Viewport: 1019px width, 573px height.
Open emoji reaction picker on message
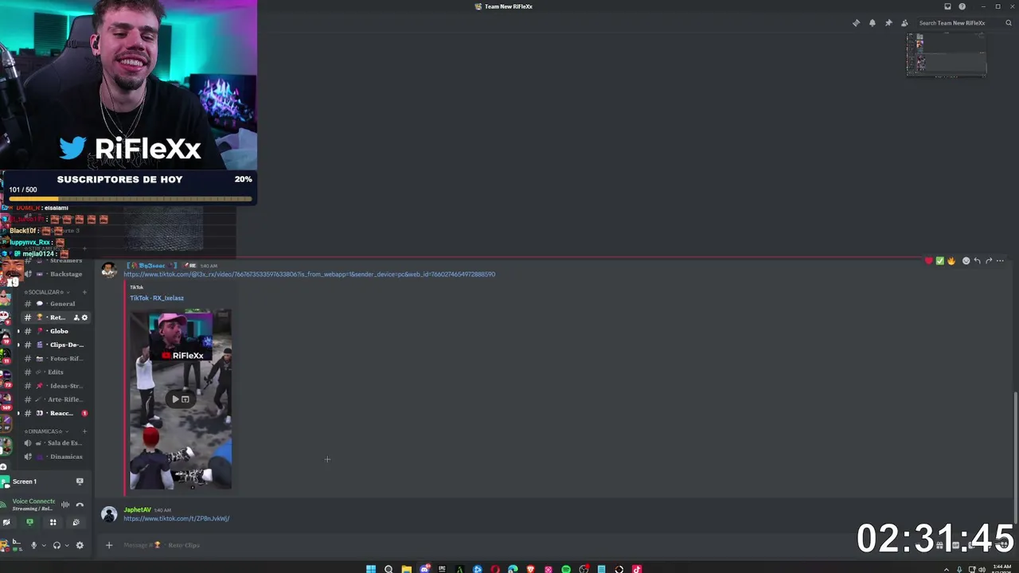point(966,261)
